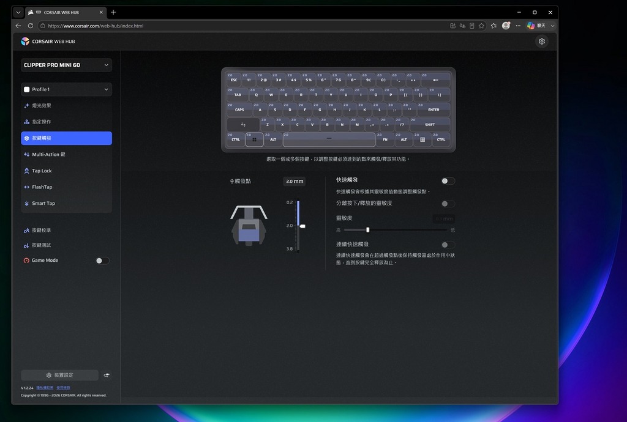Open a new browser tab
The width and height of the screenshot is (627, 422).
(x=113, y=12)
